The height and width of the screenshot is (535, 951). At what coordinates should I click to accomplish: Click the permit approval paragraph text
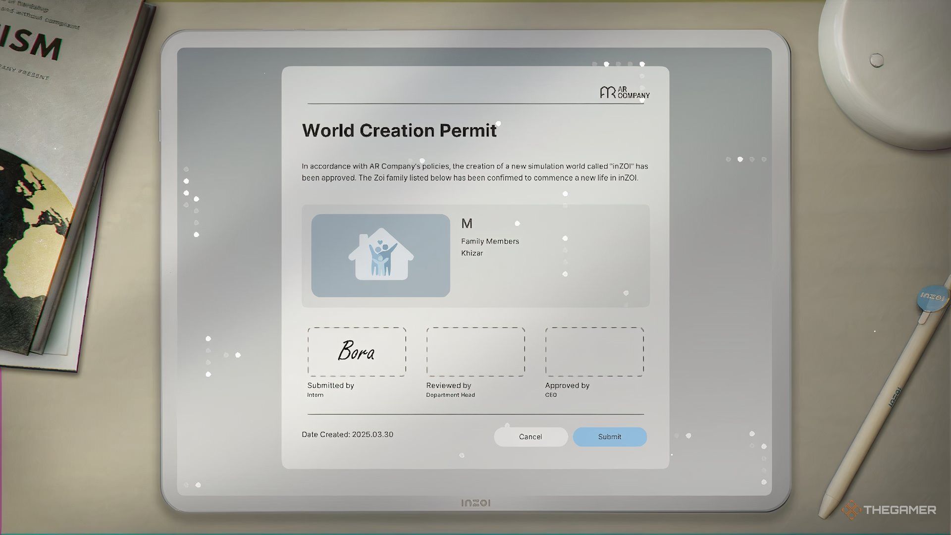coord(475,172)
